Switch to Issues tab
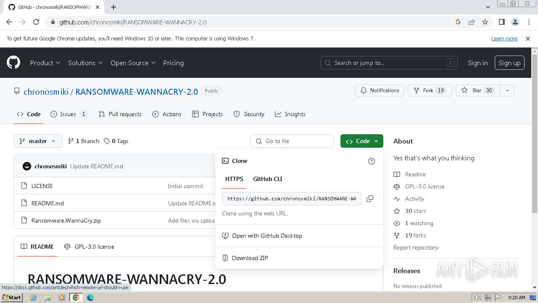This screenshot has width=538, height=303. (69, 114)
